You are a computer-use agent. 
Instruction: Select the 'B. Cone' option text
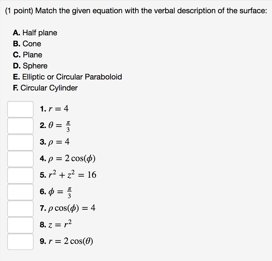27,44
